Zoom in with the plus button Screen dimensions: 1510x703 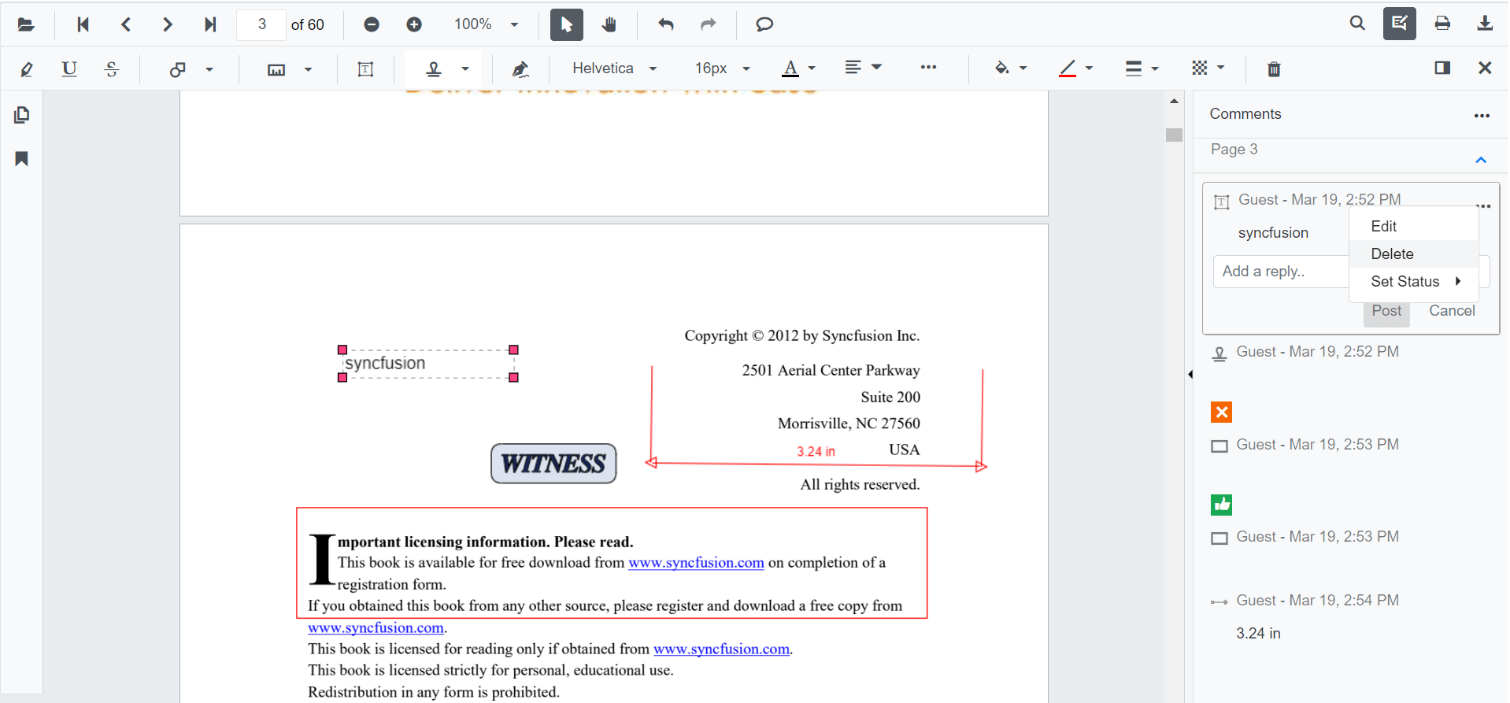click(414, 24)
